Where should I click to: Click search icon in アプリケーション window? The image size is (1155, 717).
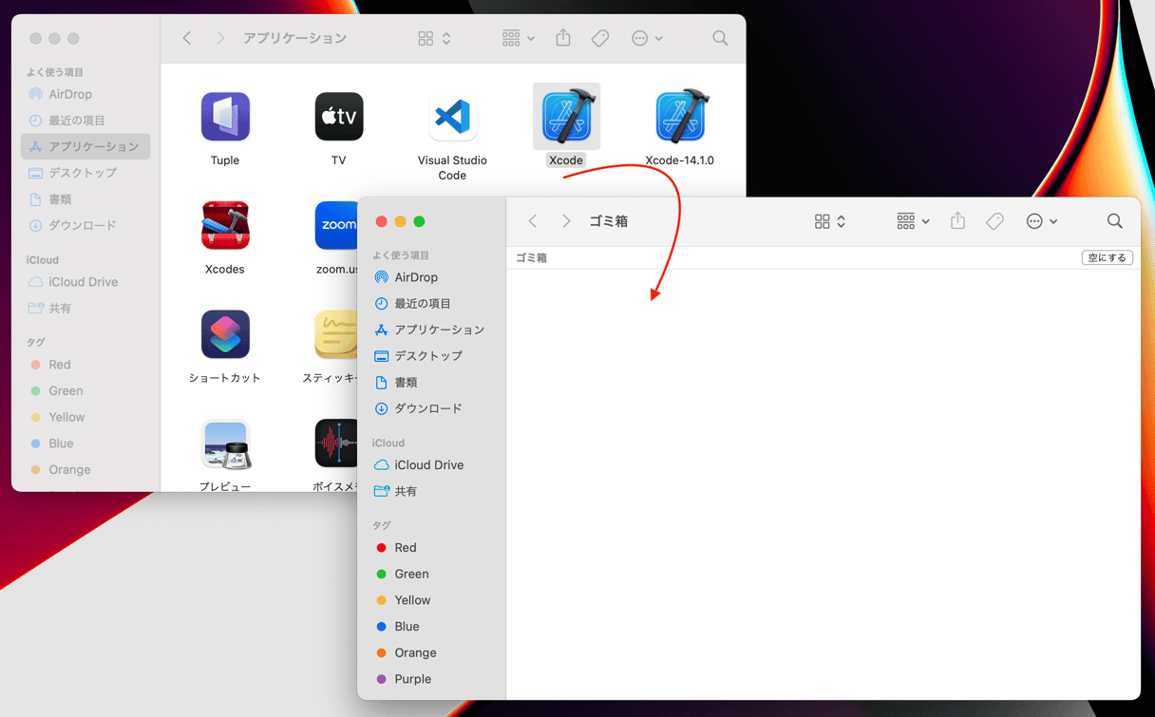[x=720, y=38]
